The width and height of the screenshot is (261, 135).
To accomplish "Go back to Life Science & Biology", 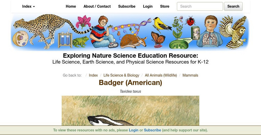I will 121,75.
